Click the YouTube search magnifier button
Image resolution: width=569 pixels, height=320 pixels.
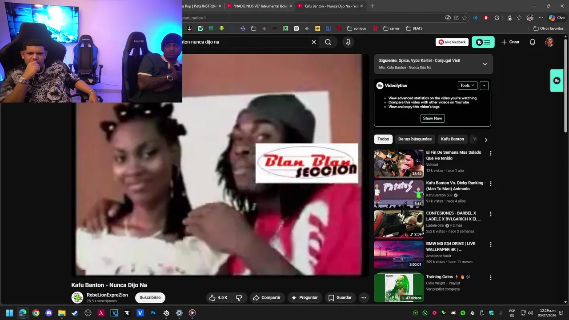[328, 42]
